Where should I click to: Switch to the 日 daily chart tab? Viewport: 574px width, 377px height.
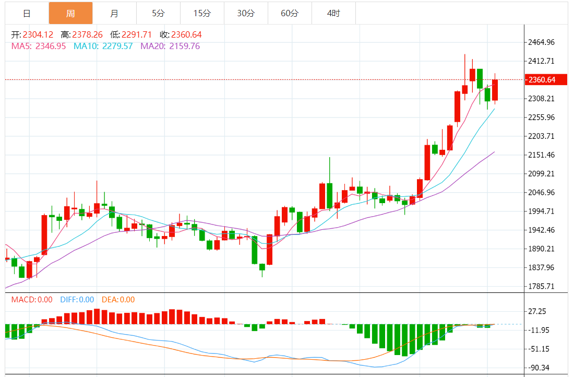coord(27,13)
